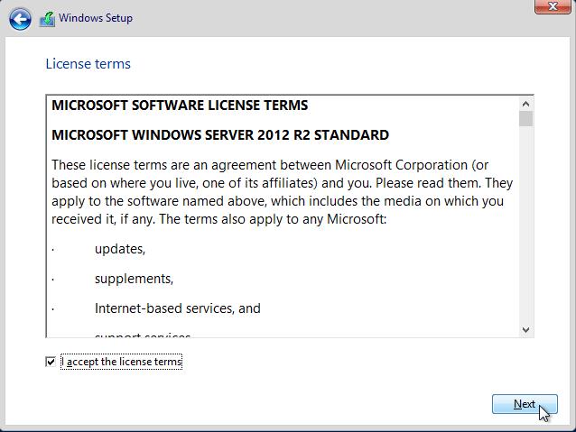The width and height of the screenshot is (576, 432).
Task: Click the 'updates,' bullet item
Action: pos(120,249)
